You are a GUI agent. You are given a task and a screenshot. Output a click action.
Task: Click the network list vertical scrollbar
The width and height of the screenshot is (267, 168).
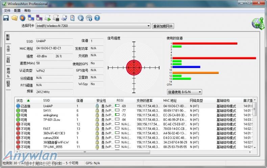click(255, 125)
